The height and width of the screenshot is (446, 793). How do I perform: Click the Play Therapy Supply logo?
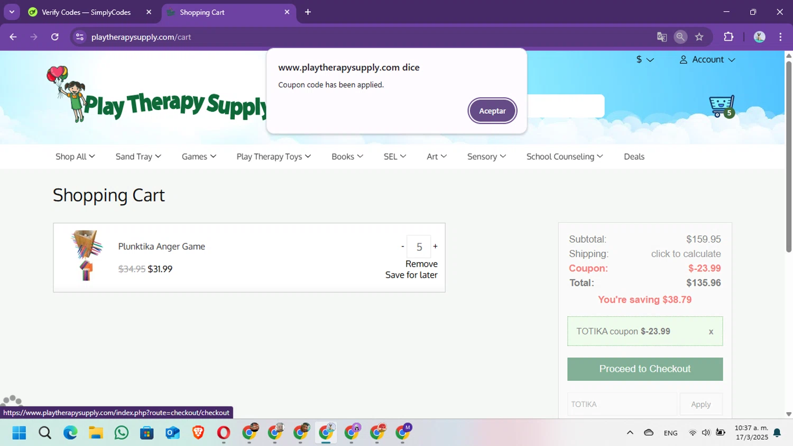[x=156, y=95]
